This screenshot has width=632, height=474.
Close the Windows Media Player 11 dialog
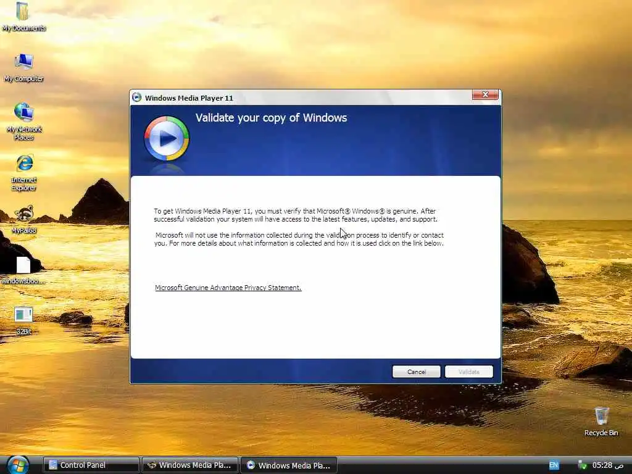(485, 94)
